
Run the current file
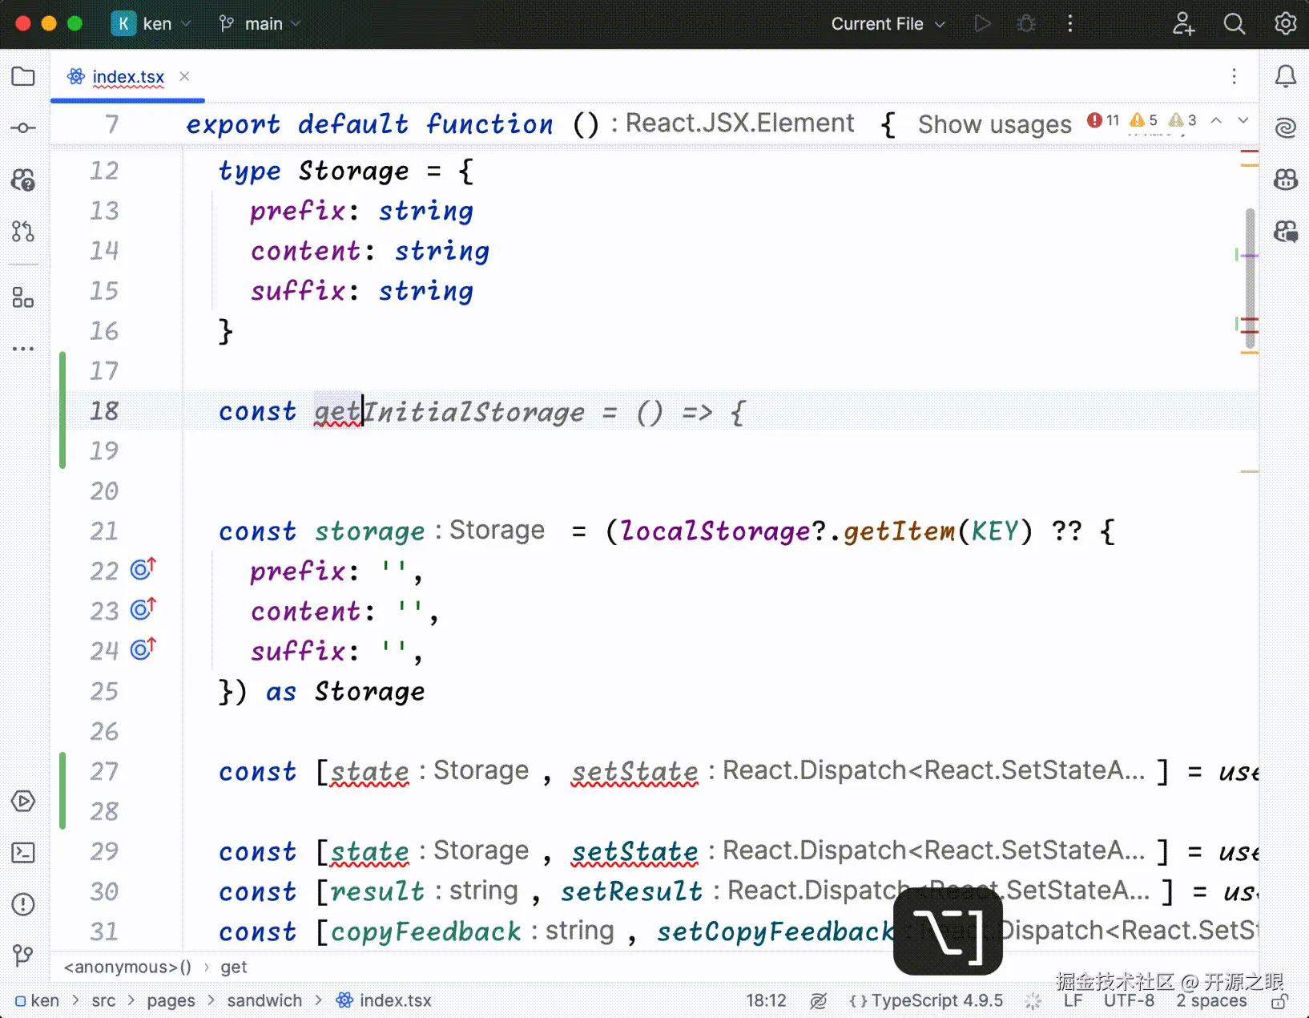point(982,24)
